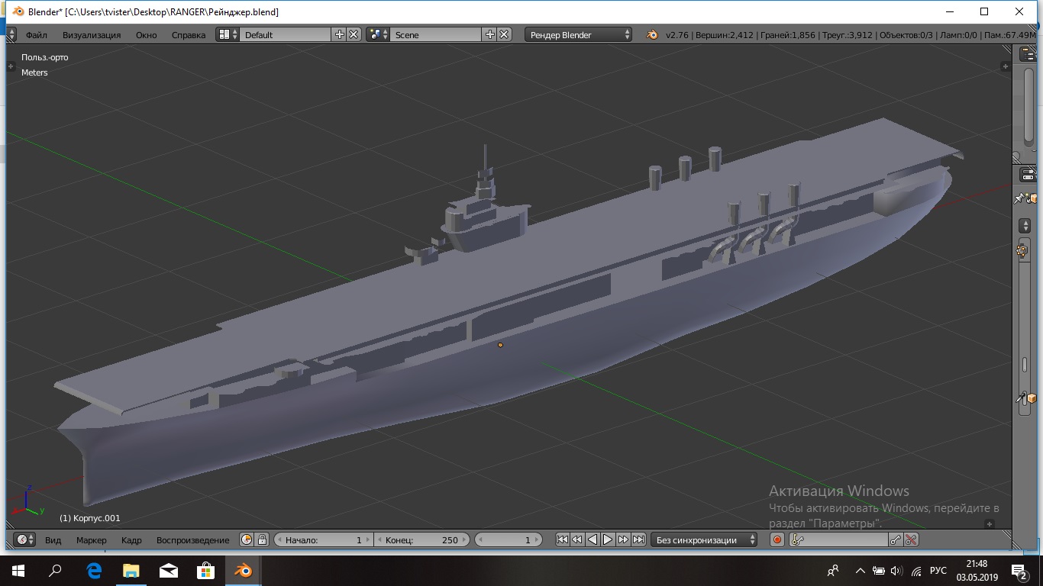This screenshot has height=586, width=1043.
Task: Toggle automatic keyframe record button
Action: [x=777, y=539]
